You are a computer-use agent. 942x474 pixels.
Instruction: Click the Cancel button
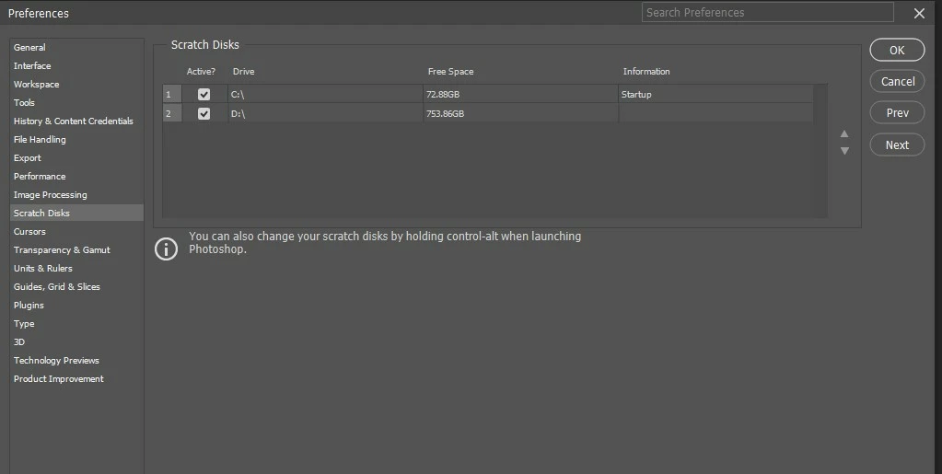(x=897, y=82)
